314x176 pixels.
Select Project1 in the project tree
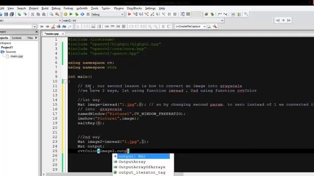tap(7, 47)
